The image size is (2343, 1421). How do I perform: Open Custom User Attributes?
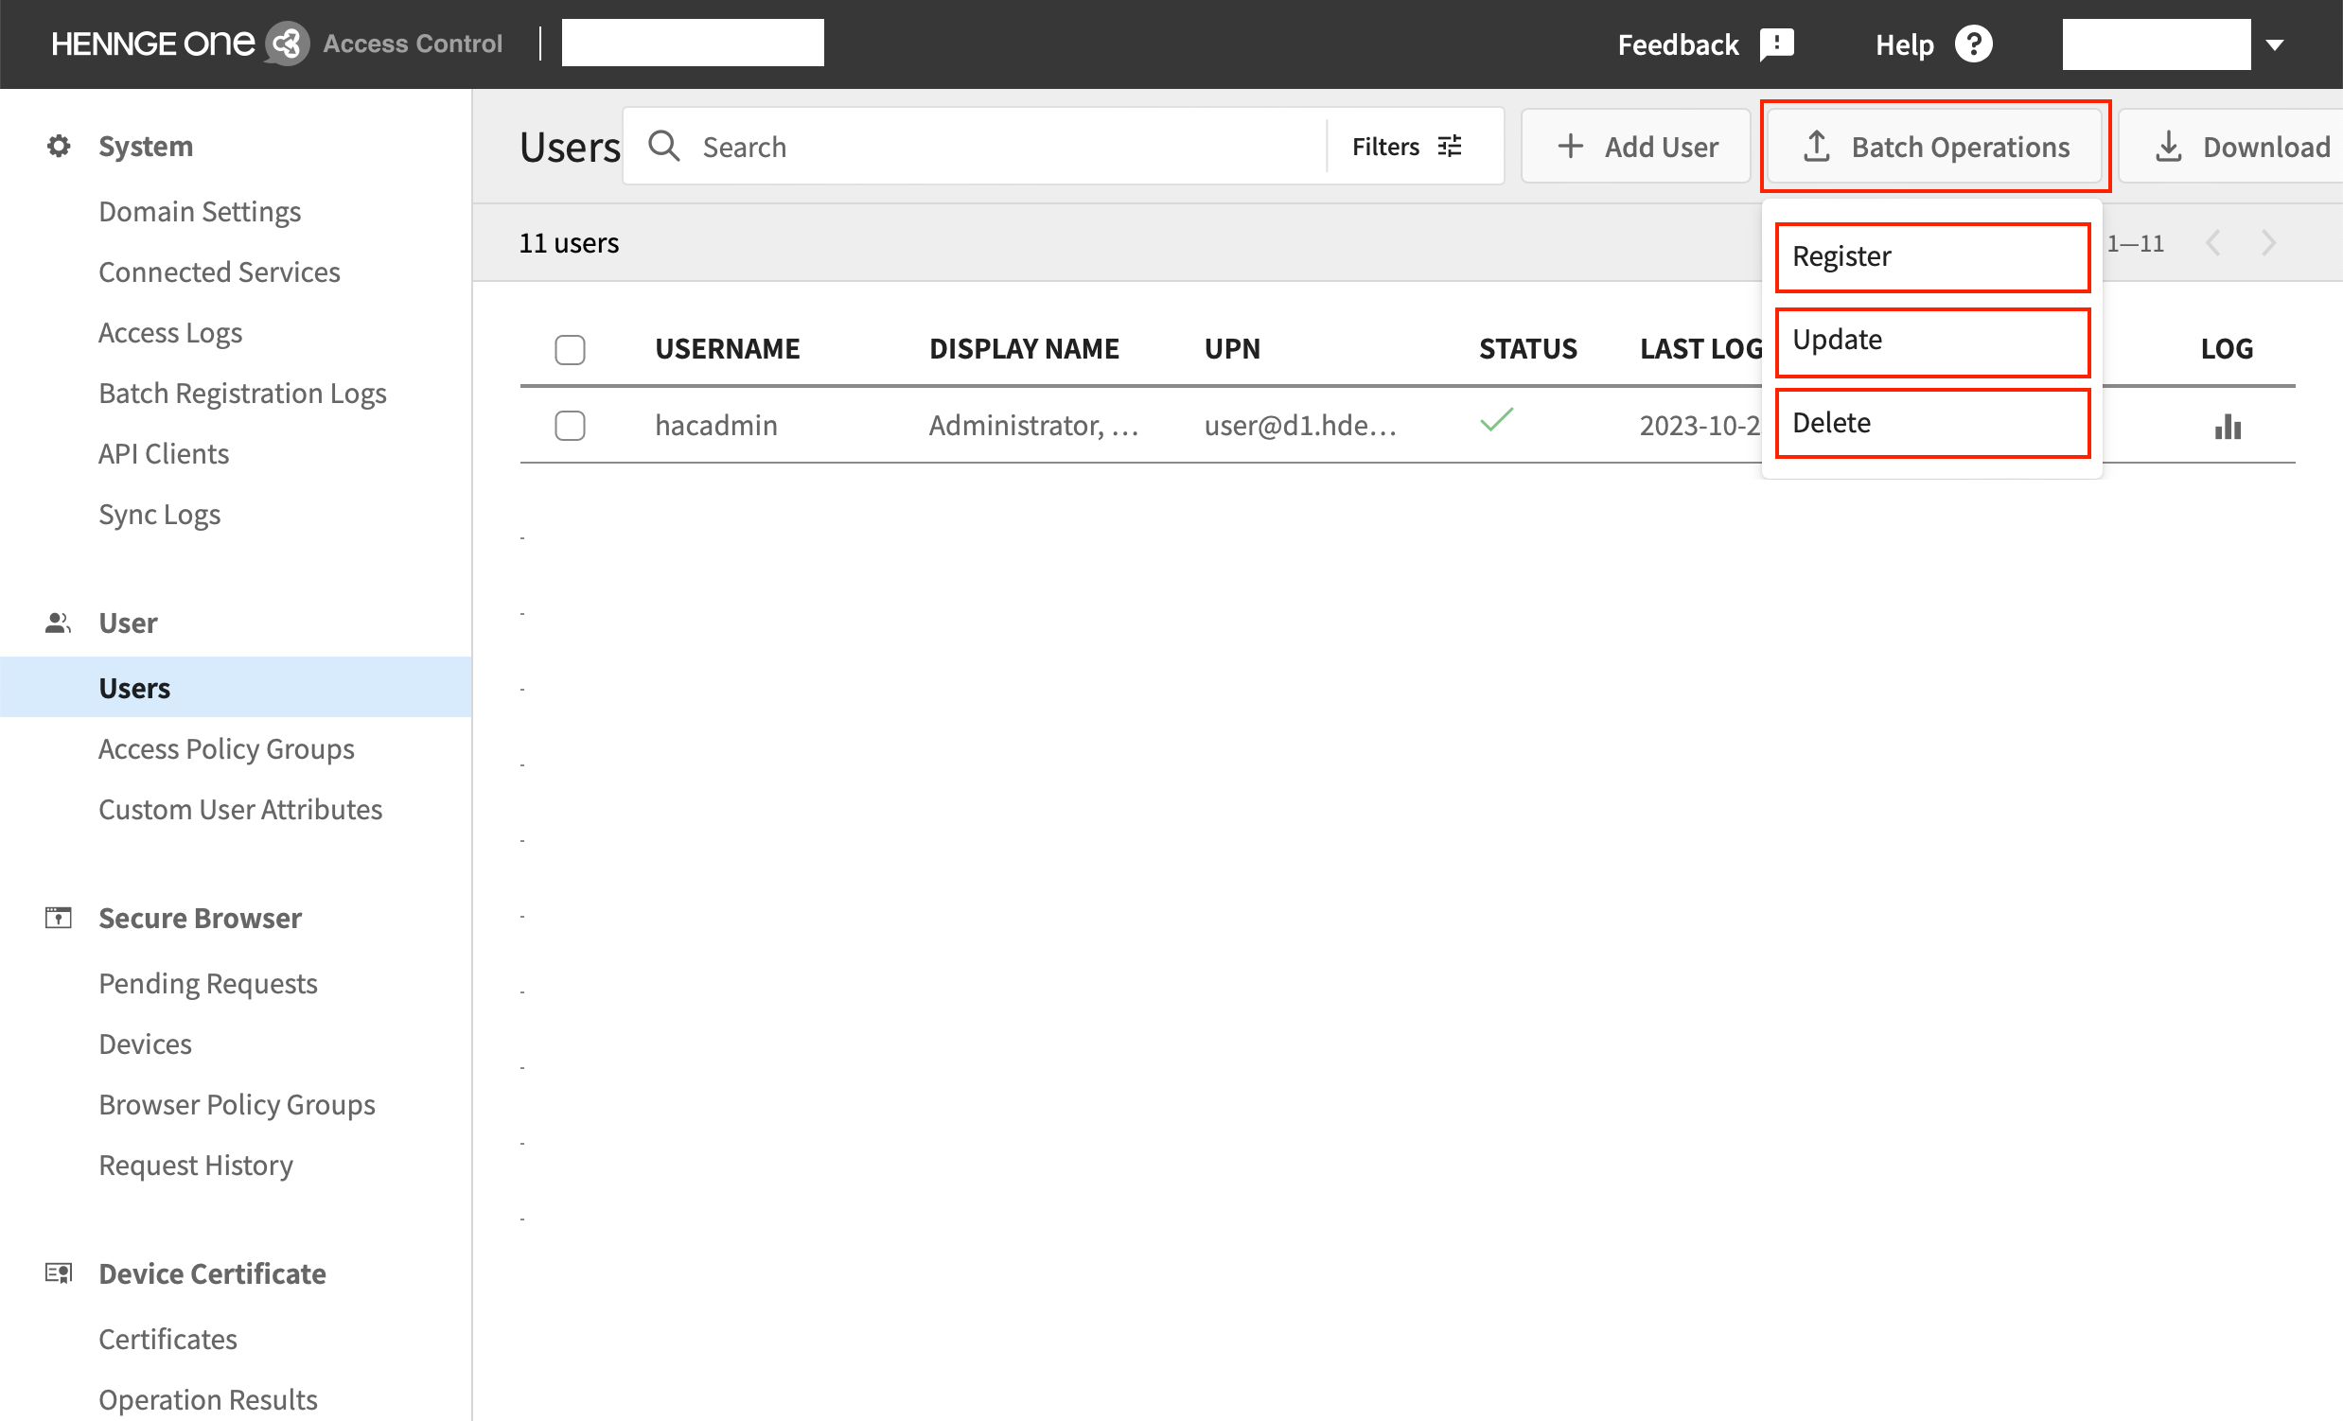click(240, 809)
